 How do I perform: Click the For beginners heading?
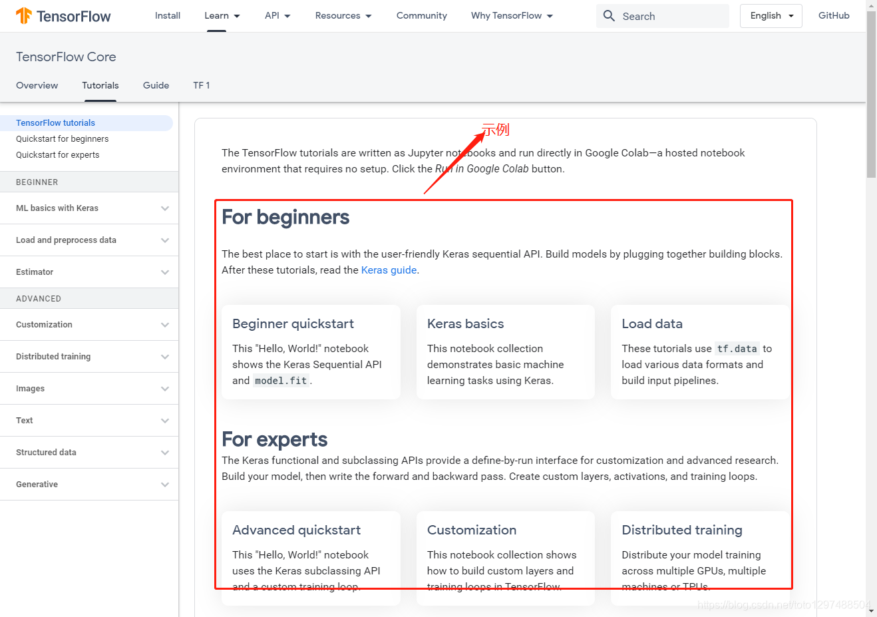click(x=285, y=217)
